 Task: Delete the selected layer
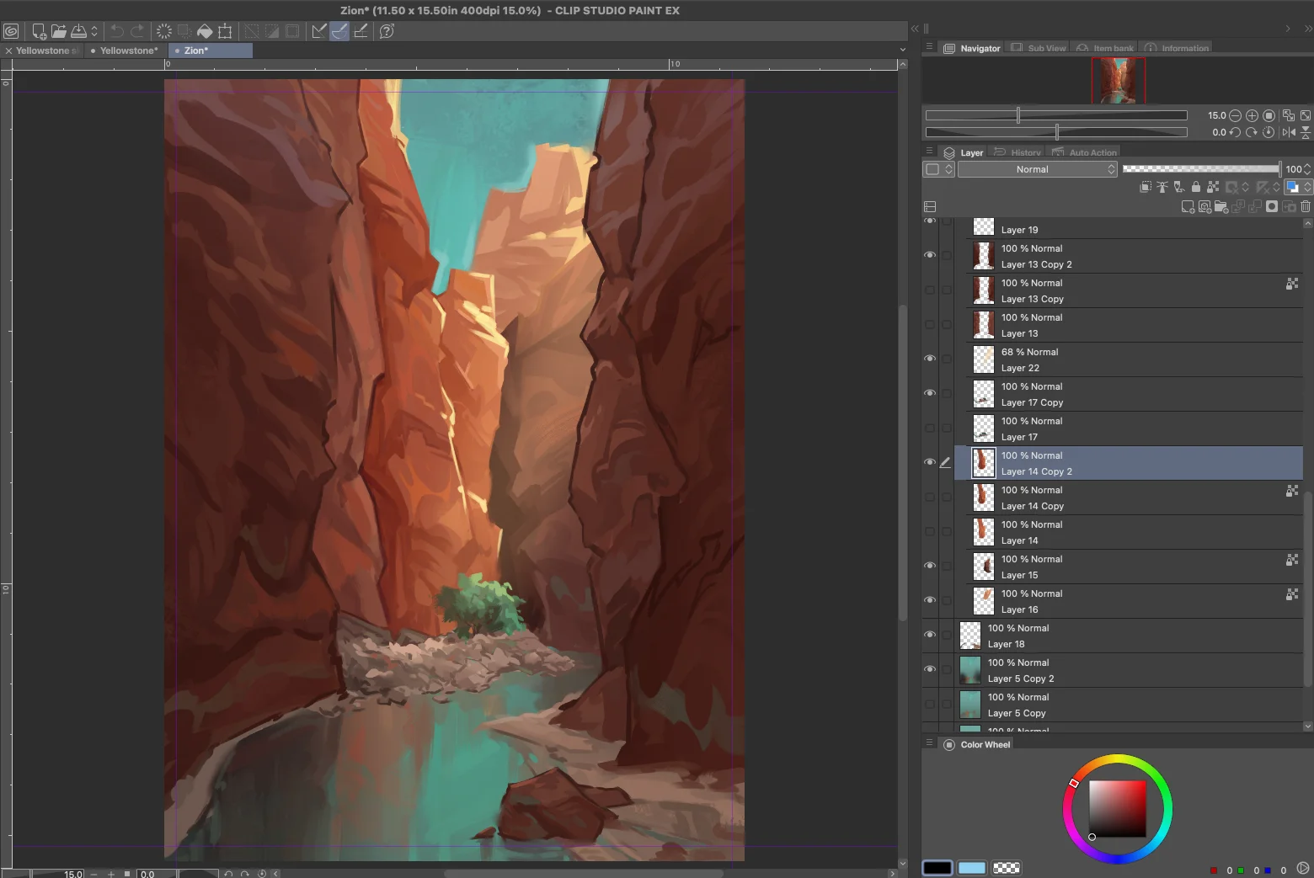[1306, 206]
